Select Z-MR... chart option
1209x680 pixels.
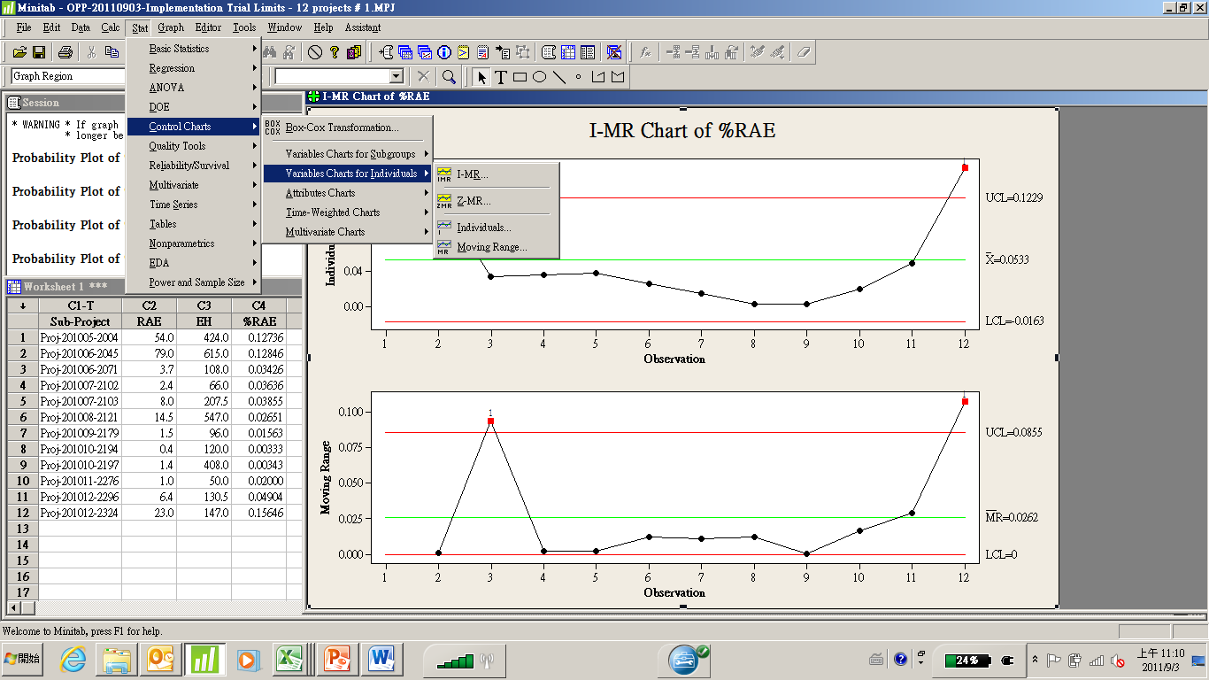[496, 201]
